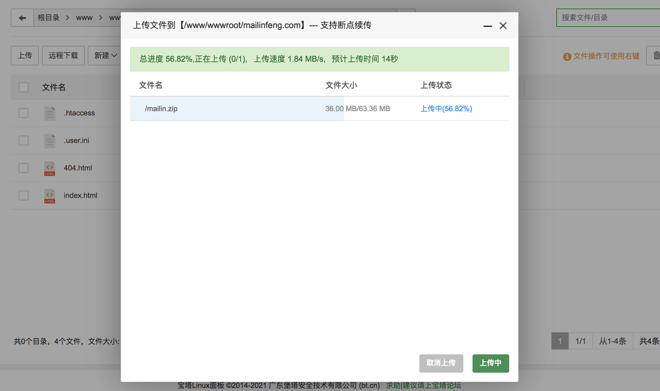Screen dimensions: 660x391
Task: Click the back navigation arrow icon
Action: pyautogui.click(x=22, y=18)
